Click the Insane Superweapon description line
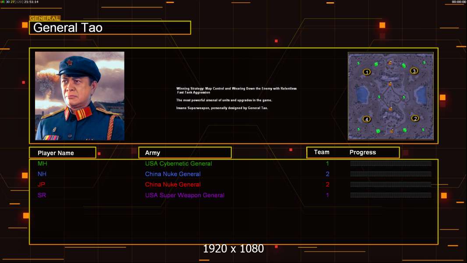 [x=222, y=108]
